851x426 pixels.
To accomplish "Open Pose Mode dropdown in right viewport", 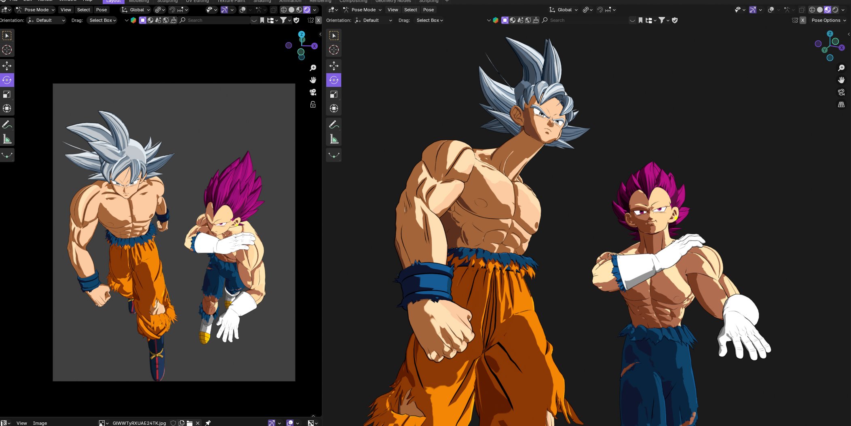I will (x=362, y=10).
